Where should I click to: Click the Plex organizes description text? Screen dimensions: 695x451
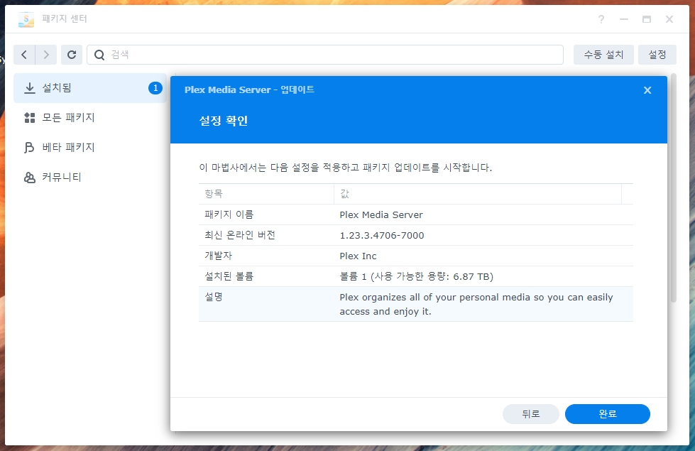tap(476, 304)
